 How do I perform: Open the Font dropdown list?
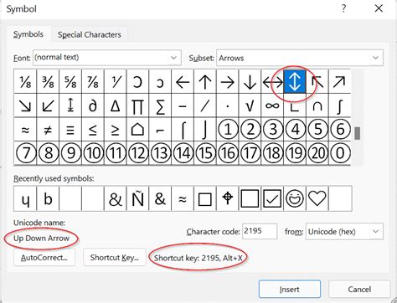coord(173,58)
